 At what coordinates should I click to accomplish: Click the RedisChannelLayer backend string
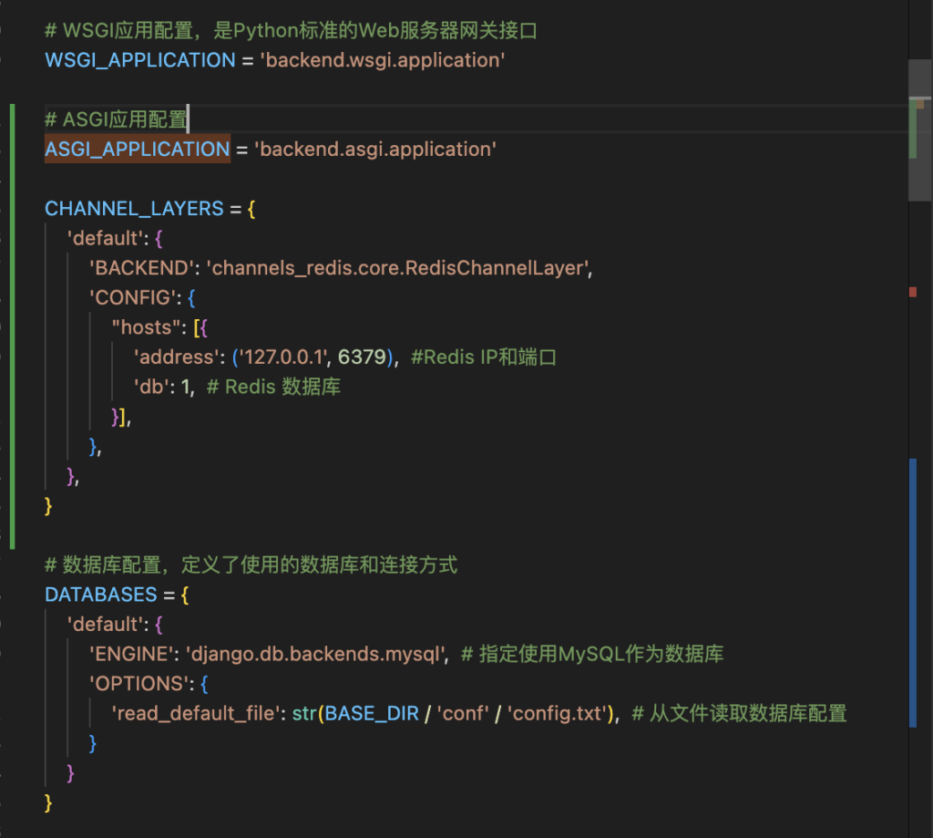(x=399, y=268)
